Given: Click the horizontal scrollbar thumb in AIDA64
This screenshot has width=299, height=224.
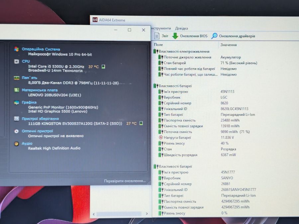Looking at the screenshot, I should tap(119, 214).
